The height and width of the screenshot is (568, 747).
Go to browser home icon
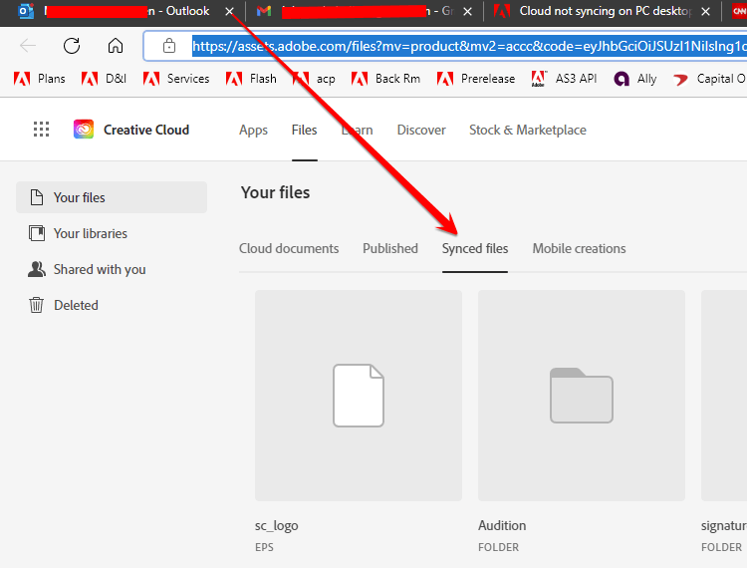116,46
